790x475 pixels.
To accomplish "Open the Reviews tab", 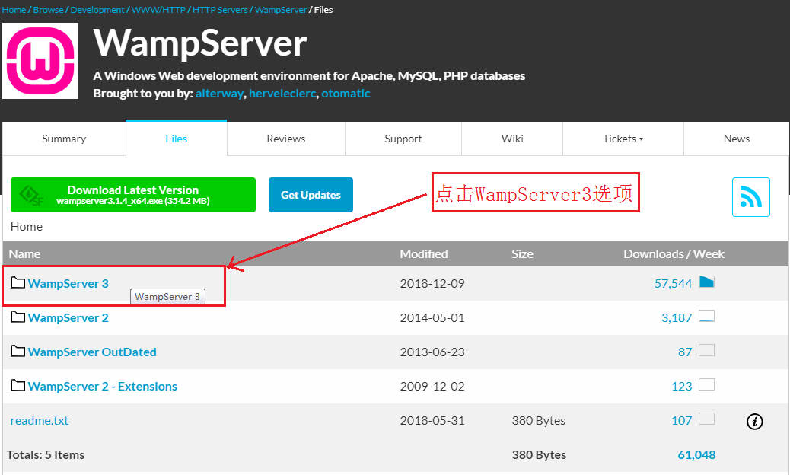I will pos(285,139).
